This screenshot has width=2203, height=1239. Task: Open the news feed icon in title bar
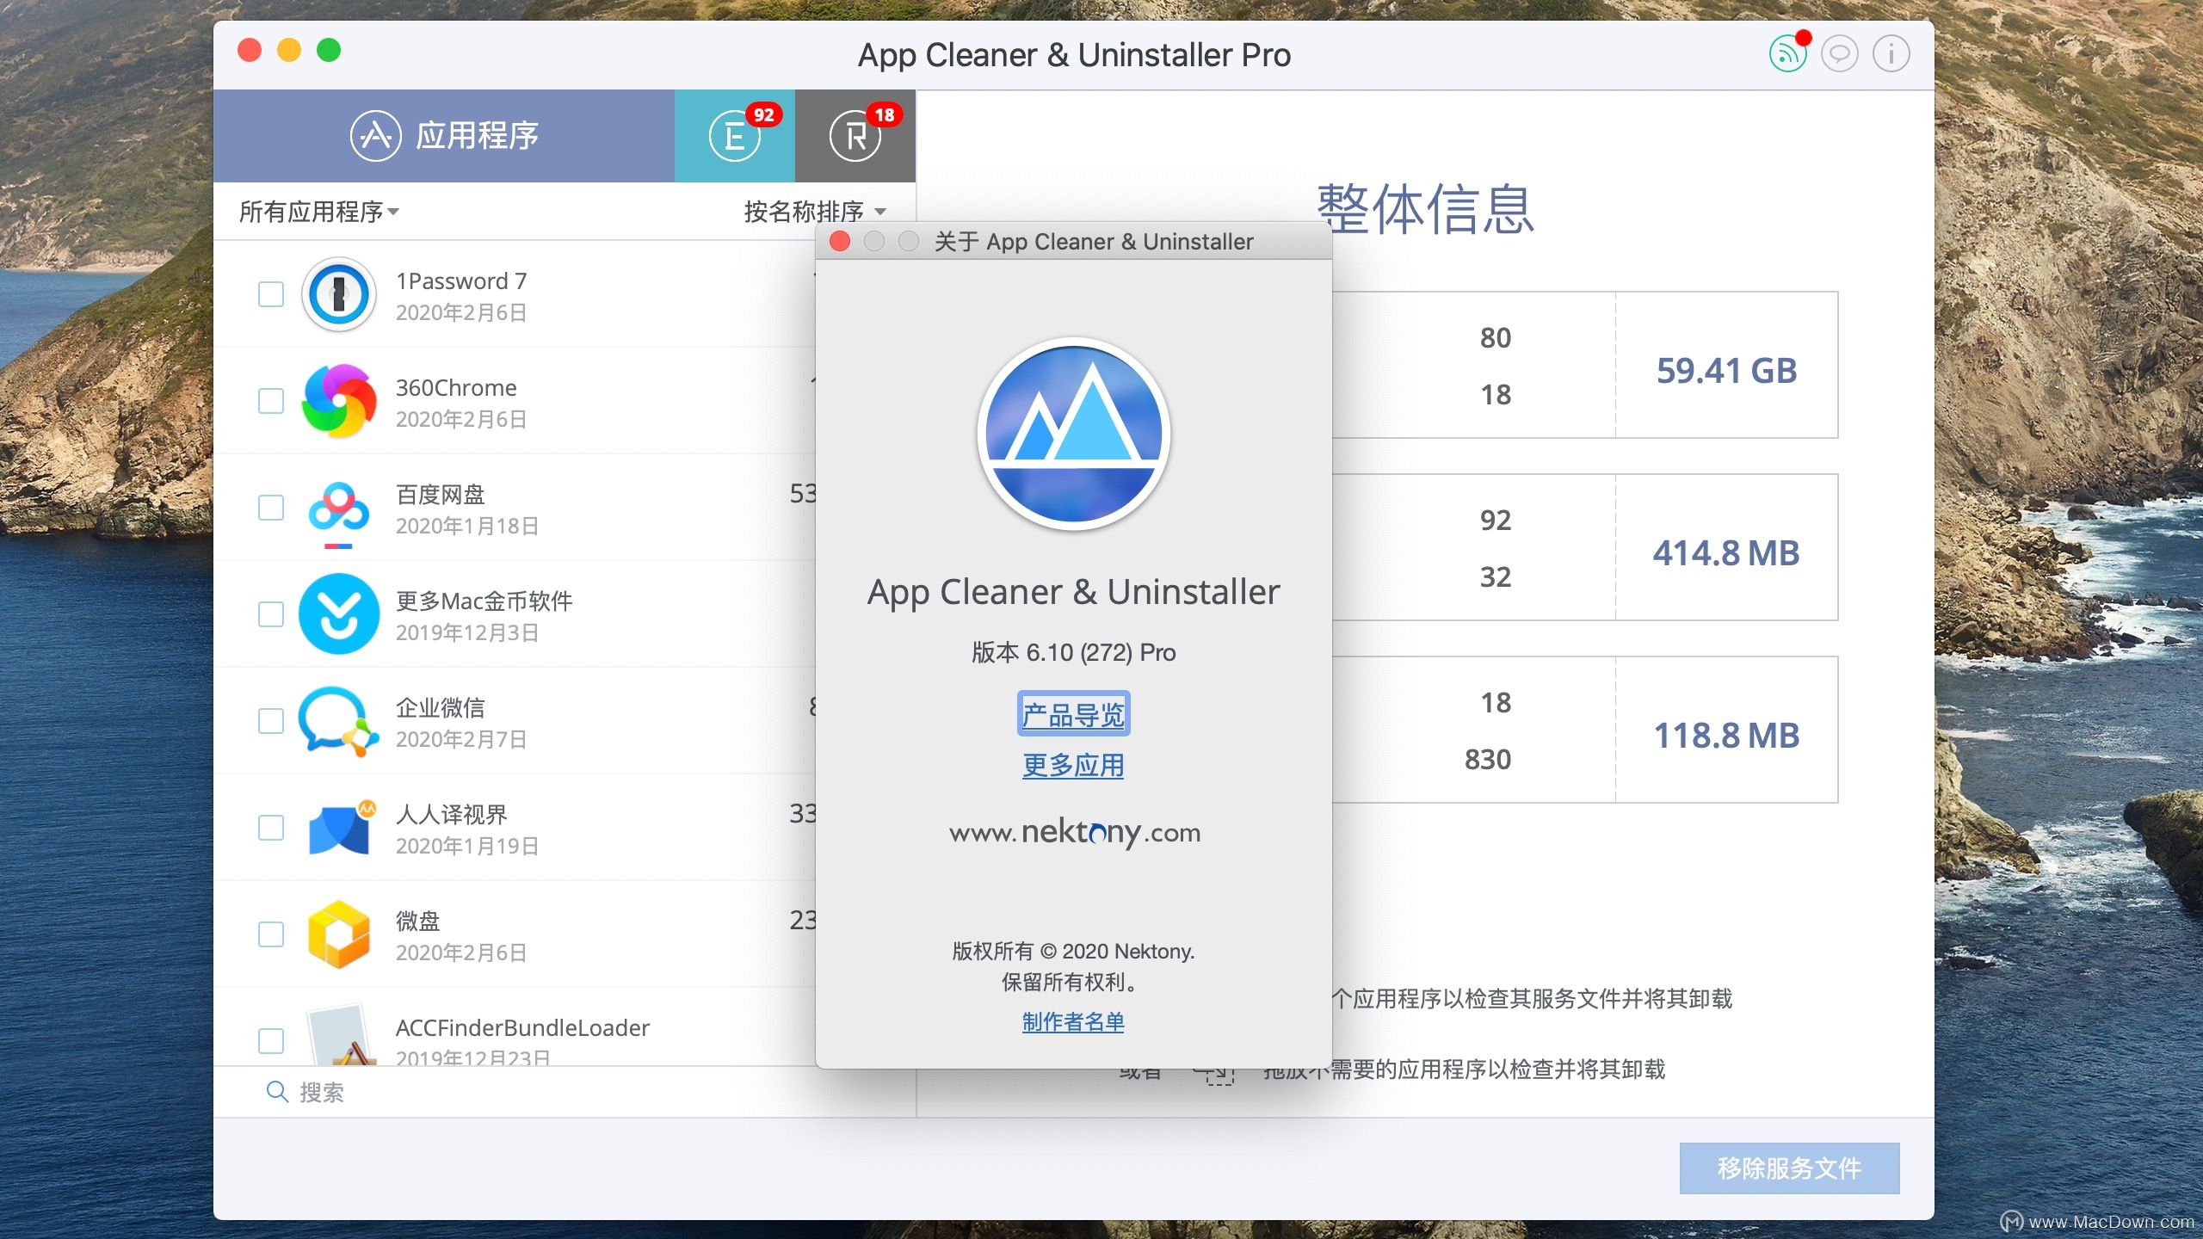pyautogui.click(x=1787, y=55)
